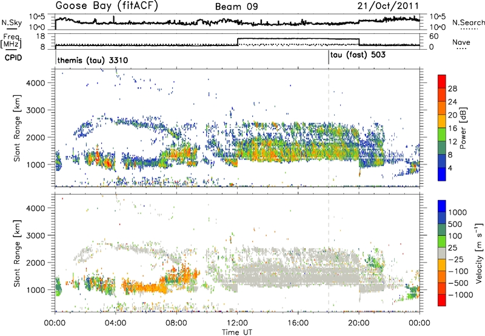
Task: Click the '28' tick on Power colorbar
Action: click(x=452, y=89)
